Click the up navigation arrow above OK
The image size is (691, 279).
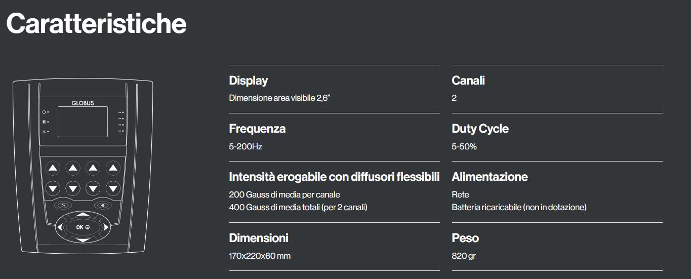83,215
